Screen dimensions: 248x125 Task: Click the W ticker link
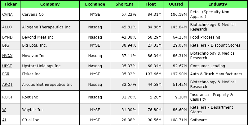coord(4,110)
